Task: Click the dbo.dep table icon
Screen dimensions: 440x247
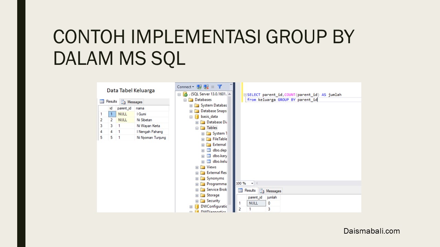Action: pos(209,150)
